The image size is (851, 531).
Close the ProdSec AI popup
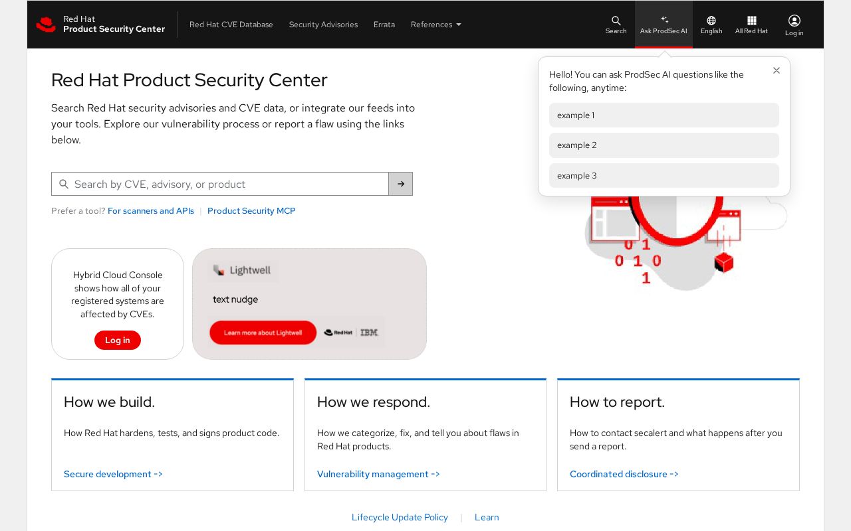click(x=776, y=70)
